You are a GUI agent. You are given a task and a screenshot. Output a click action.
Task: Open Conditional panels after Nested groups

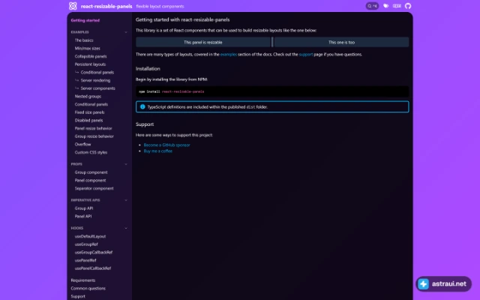click(x=91, y=104)
